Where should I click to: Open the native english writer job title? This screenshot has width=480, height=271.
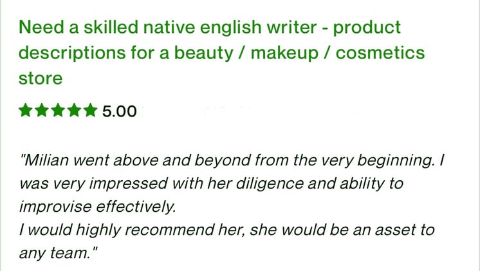tap(210, 28)
